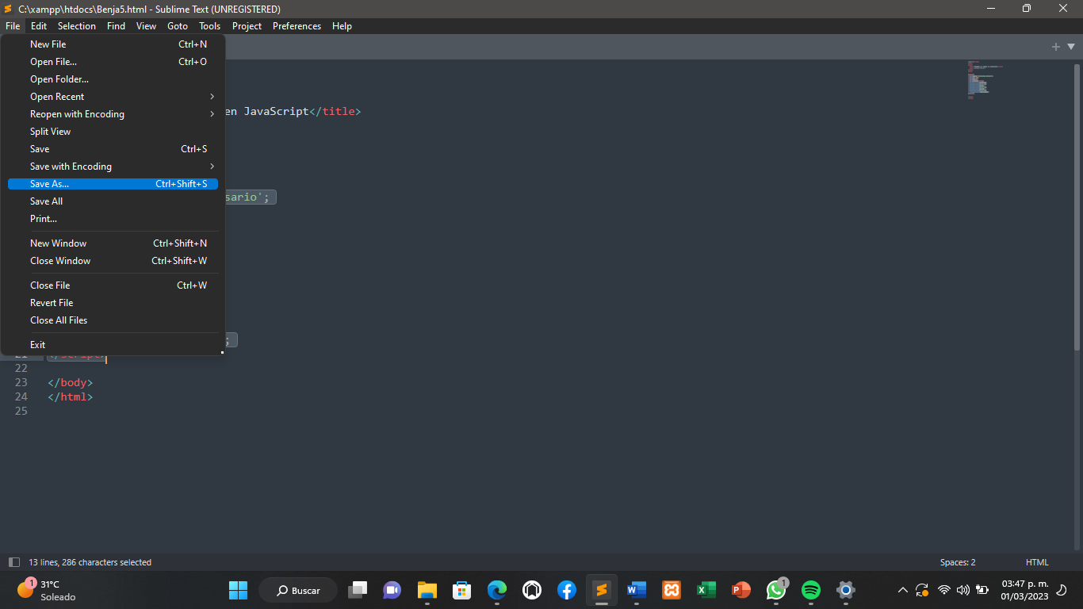
Task: Open the View menu
Action: click(146, 26)
